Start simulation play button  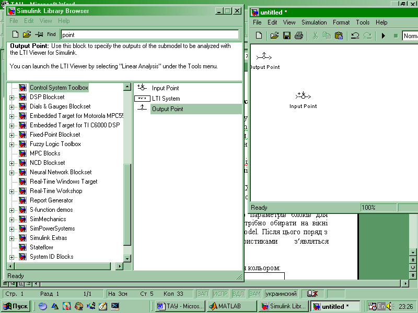[x=384, y=35]
